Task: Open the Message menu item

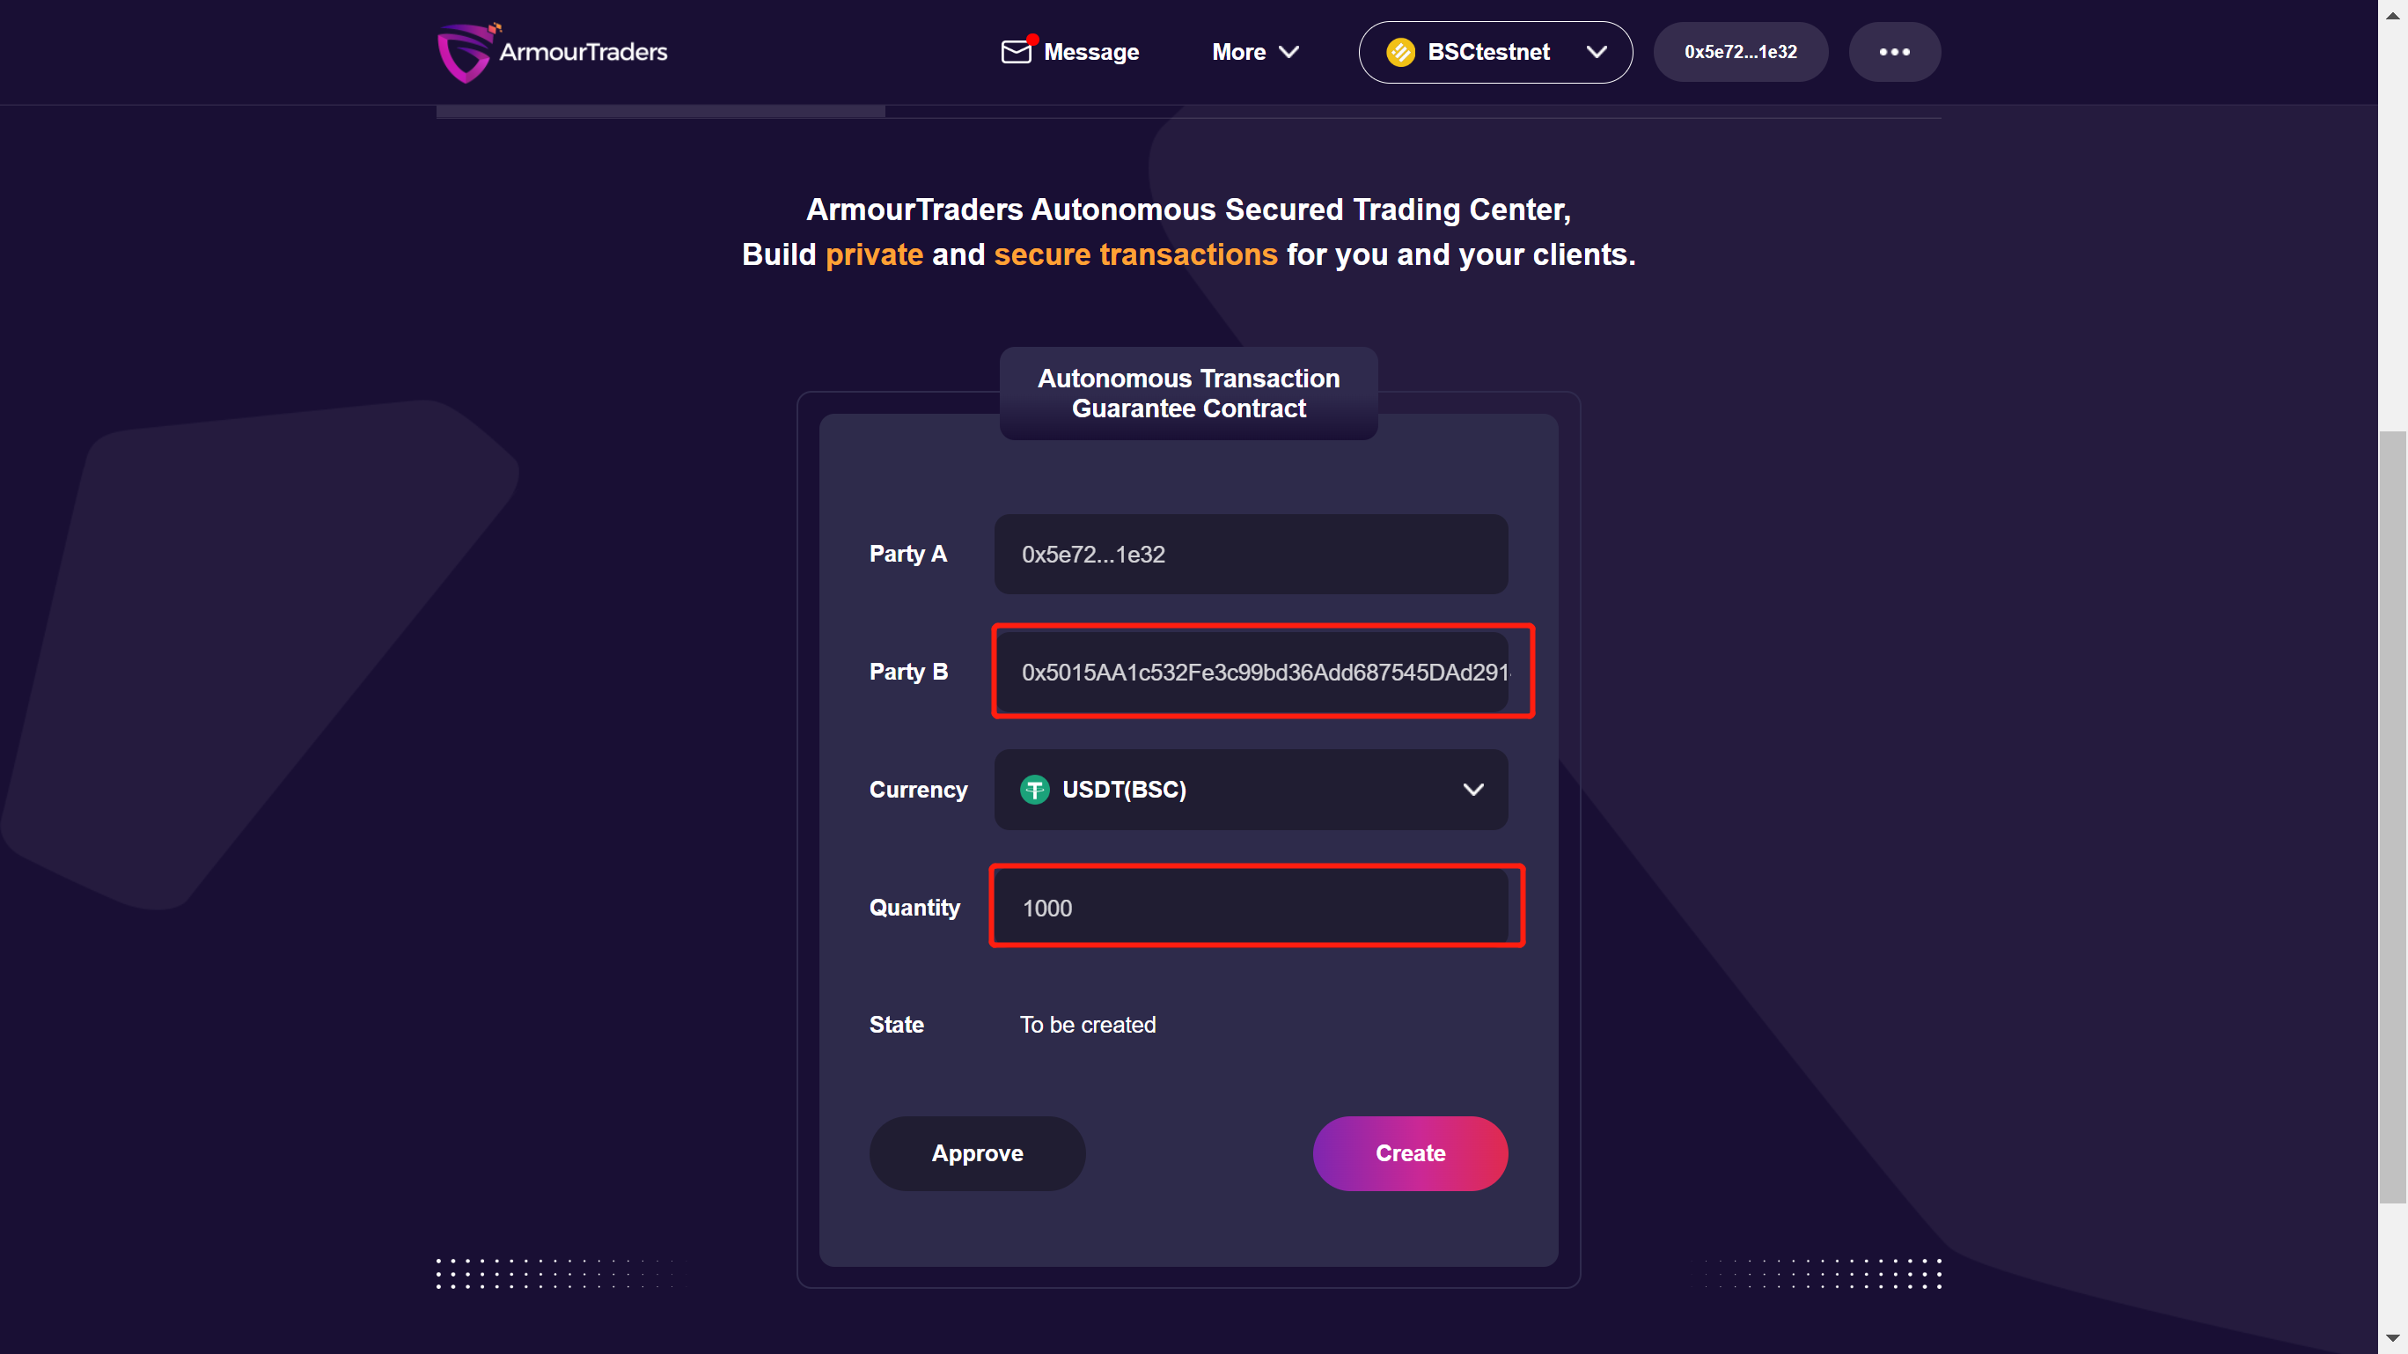Action: 1070,52
